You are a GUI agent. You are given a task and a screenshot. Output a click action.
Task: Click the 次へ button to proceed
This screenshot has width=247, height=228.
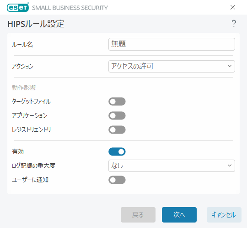point(179,215)
